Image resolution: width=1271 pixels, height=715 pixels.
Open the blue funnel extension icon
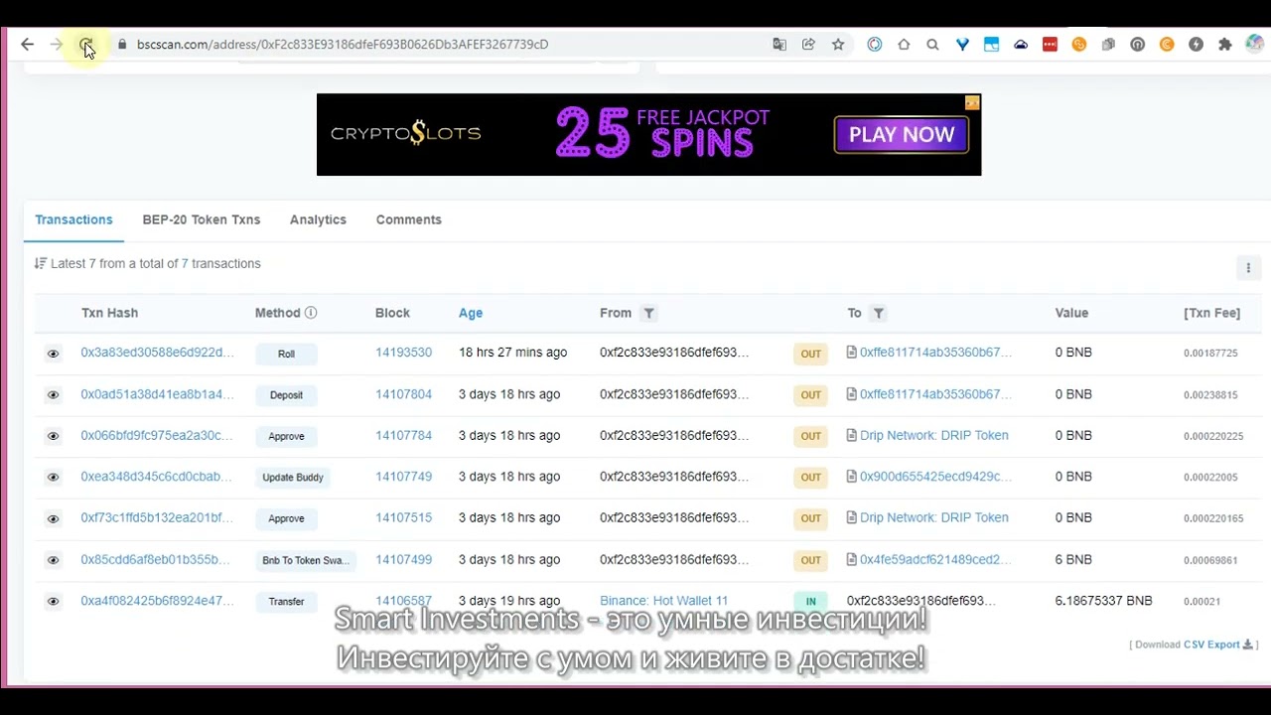coord(962,44)
